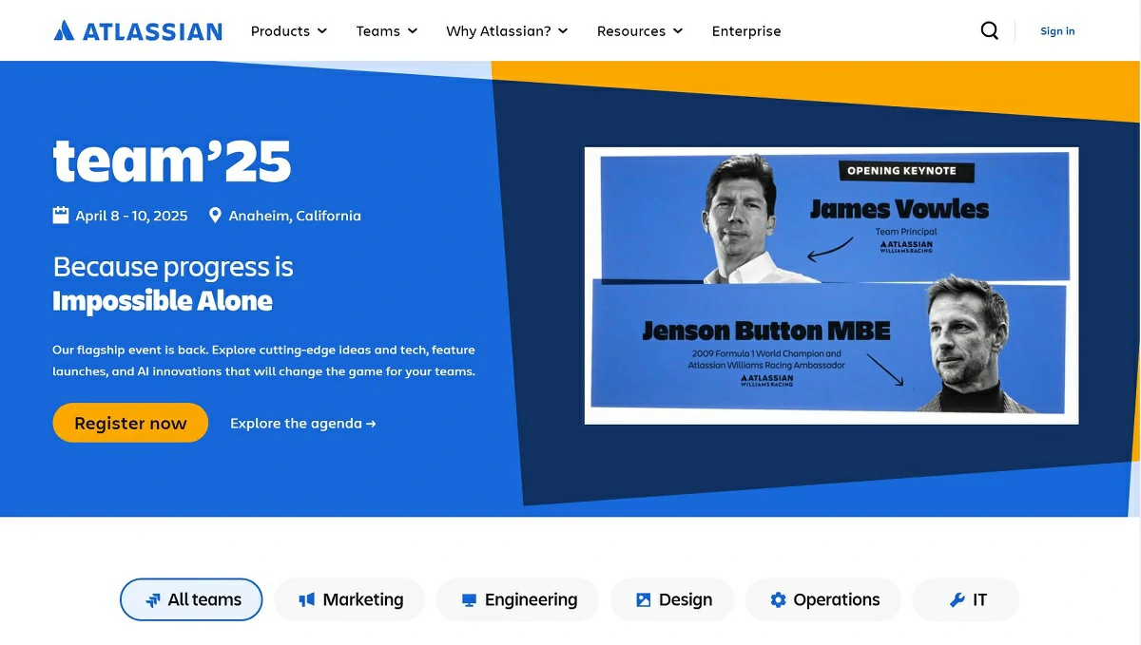Viewport: 1141px width, 645px height.
Task: Click the All teams tab icon
Action: [x=152, y=600]
